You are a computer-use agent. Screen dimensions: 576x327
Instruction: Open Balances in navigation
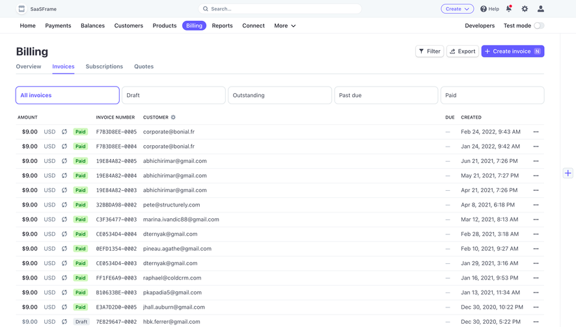coord(92,26)
